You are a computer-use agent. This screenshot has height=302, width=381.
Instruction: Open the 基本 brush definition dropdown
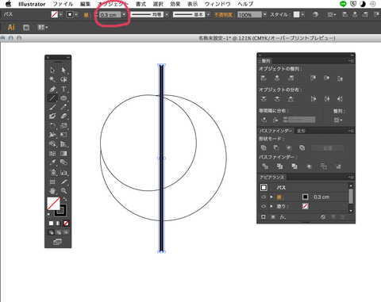[209, 14]
